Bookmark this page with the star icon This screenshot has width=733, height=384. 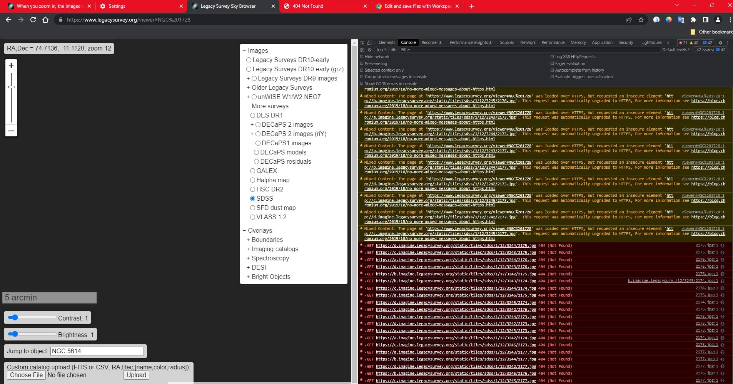point(641,20)
